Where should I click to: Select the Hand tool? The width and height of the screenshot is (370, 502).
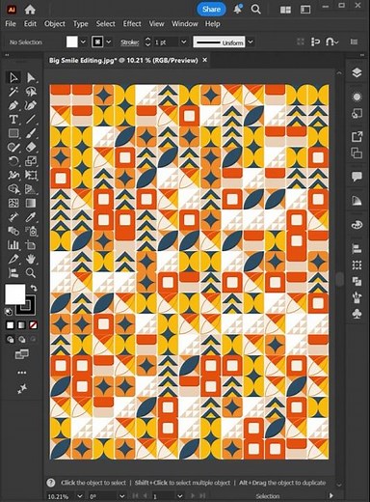[31, 259]
